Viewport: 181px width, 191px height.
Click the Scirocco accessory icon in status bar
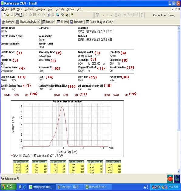(170, 179)
